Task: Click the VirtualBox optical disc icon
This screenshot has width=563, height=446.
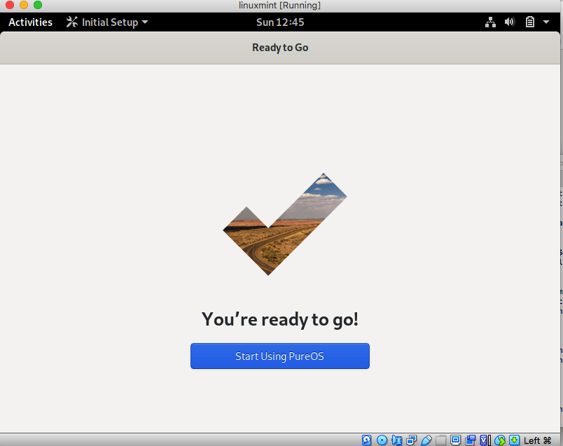Action: tap(382, 440)
